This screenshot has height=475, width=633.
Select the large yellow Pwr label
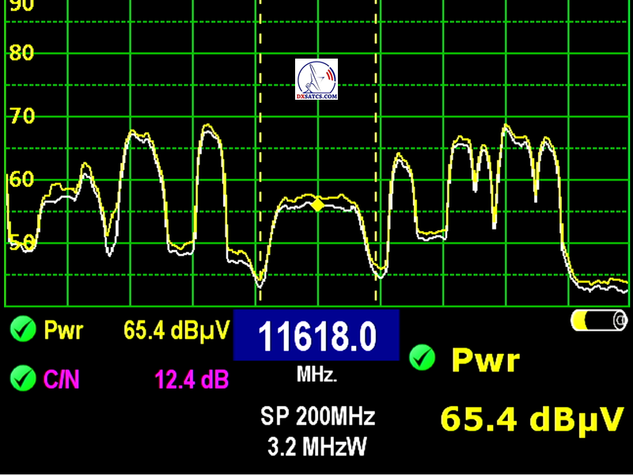[x=486, y=361]
